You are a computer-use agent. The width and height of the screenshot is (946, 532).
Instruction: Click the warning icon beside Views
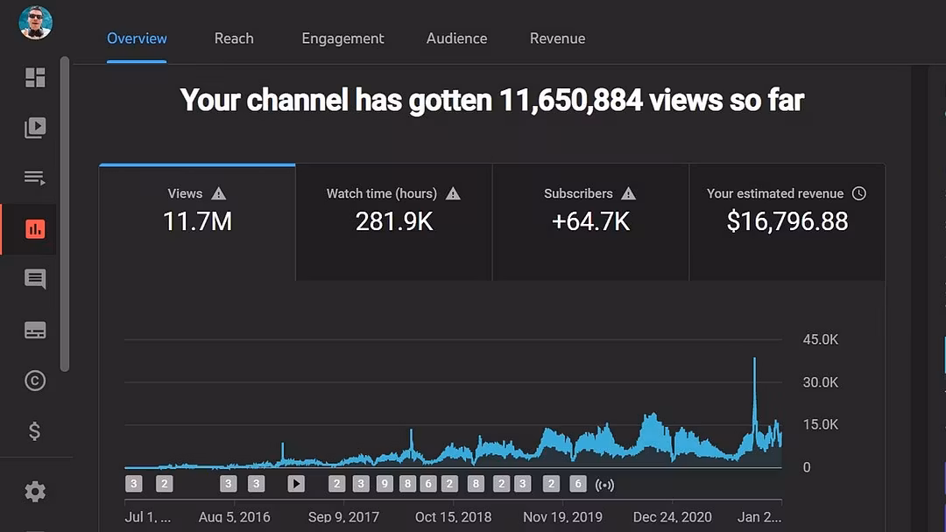point(219,193)
